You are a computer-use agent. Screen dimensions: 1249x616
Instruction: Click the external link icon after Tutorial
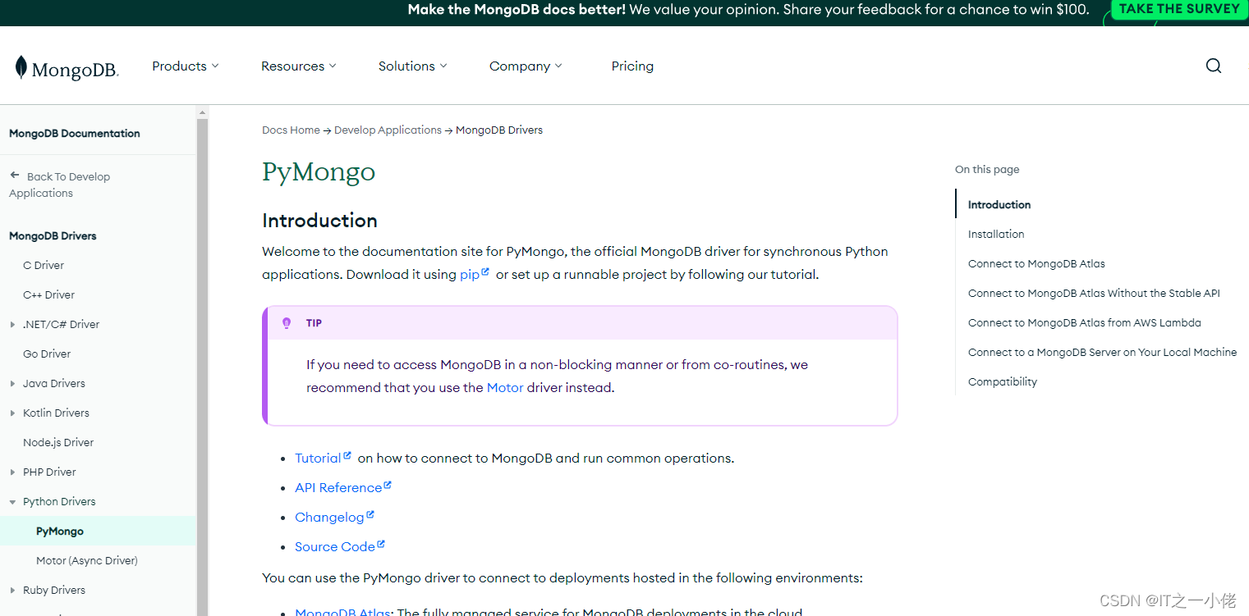click(347, 455)
